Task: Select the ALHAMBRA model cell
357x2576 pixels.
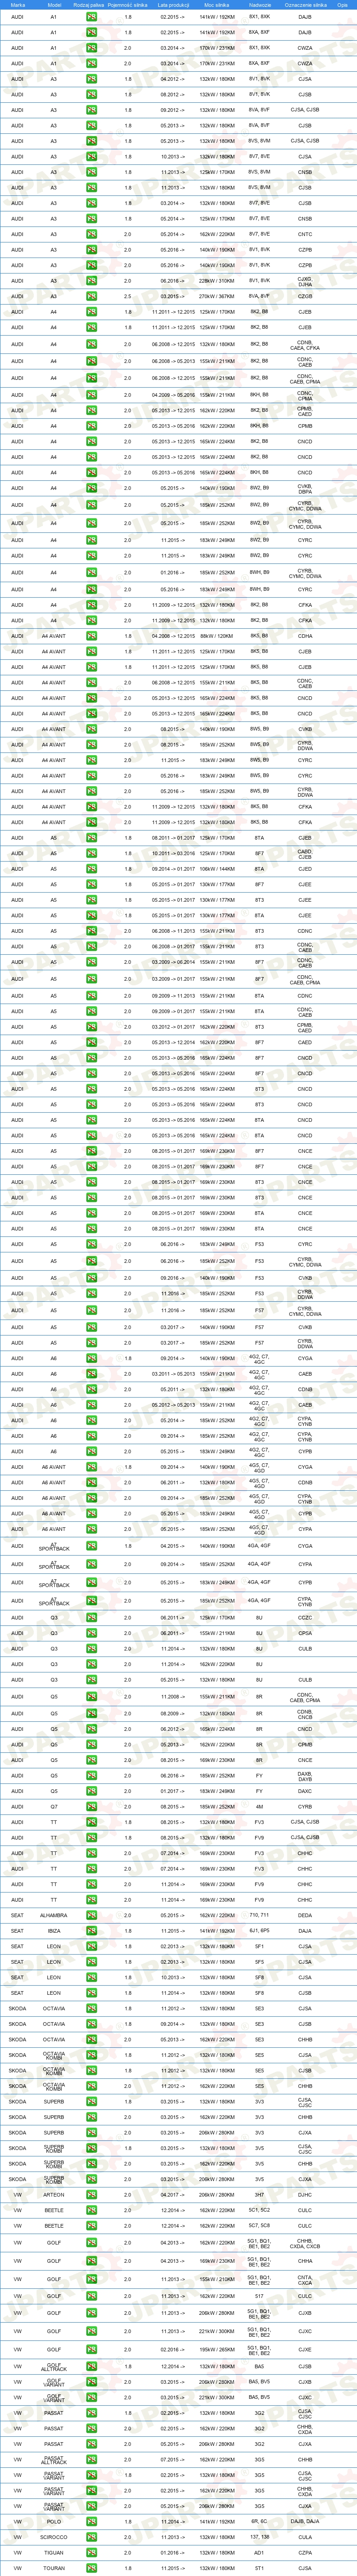Action: [54, 1915]
